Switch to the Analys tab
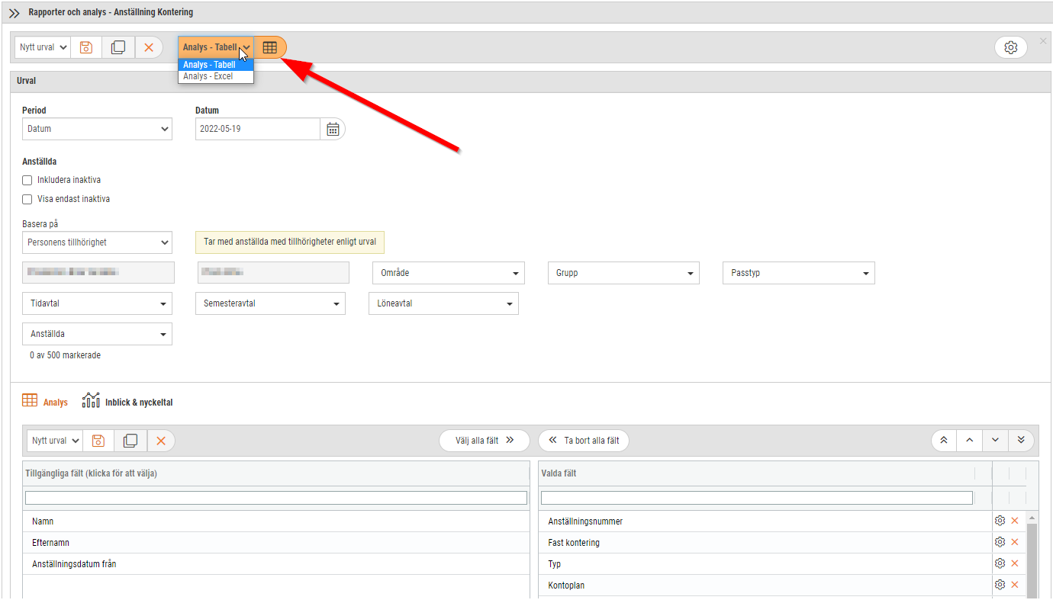This screenshot has height=600, width=1053. click(45, 402)
